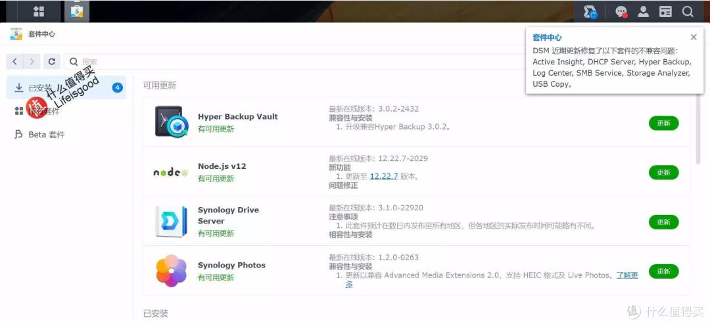The width and height of the screenshot is (710, 326).
Task: Click the 可用更新 section heading
Action: [x=159, y=85]
